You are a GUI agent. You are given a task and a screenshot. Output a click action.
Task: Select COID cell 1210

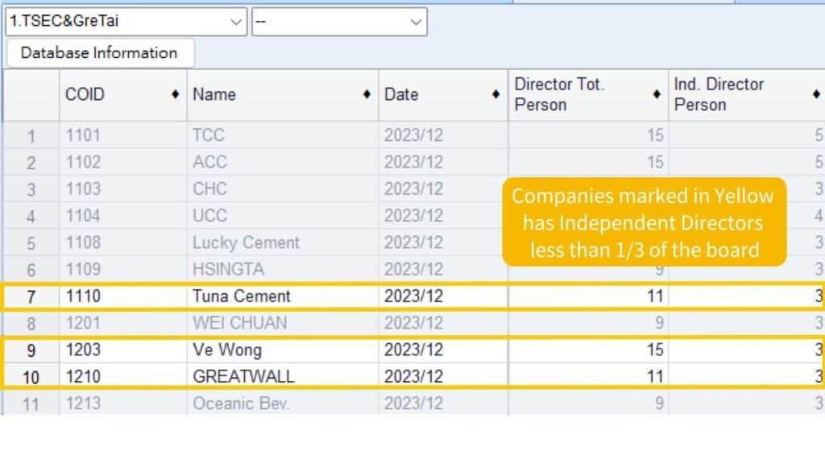(83, 376)
